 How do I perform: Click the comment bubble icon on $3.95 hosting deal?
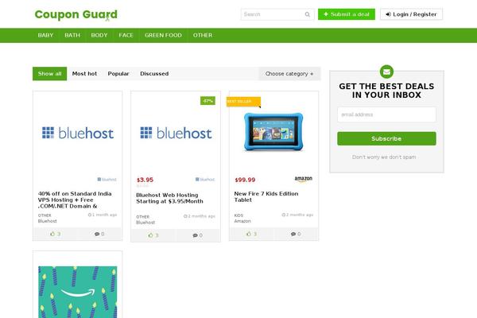tap(195, 235)
